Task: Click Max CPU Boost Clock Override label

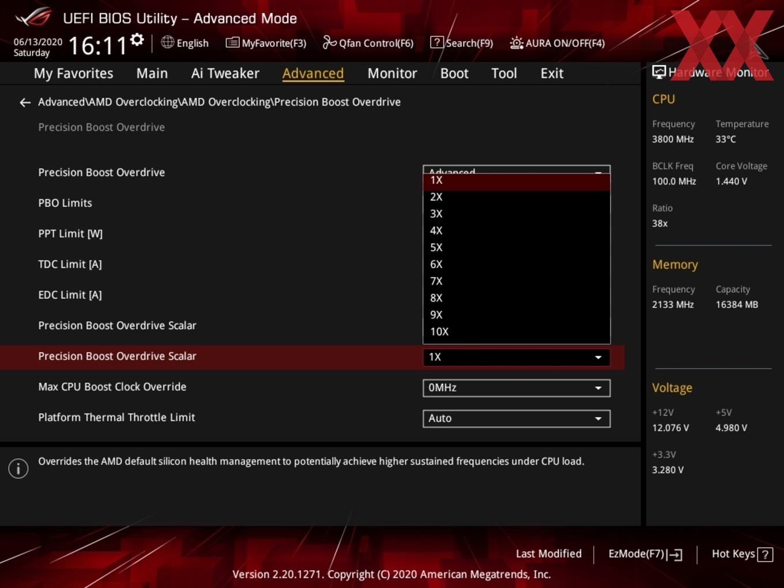Action: pos(112,387)
